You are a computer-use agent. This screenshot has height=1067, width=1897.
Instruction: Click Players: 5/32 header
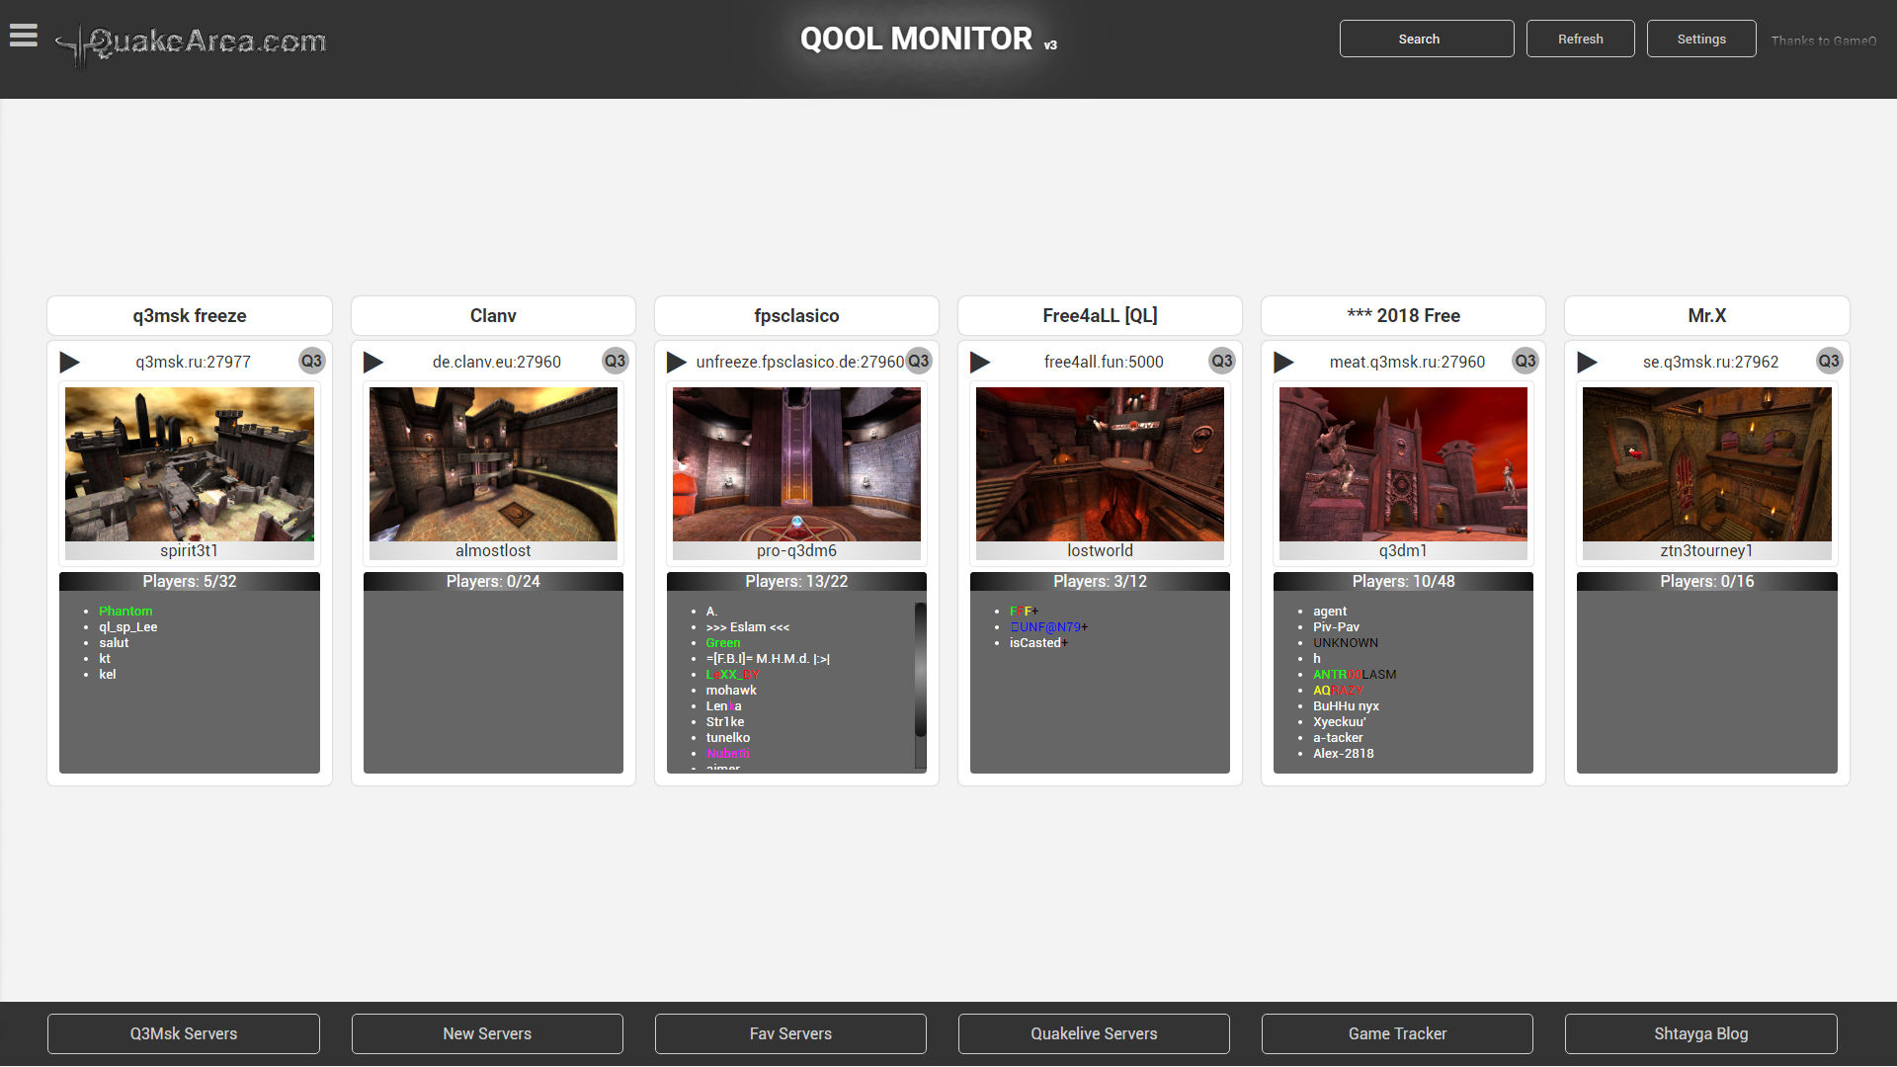tap(190, 582)
